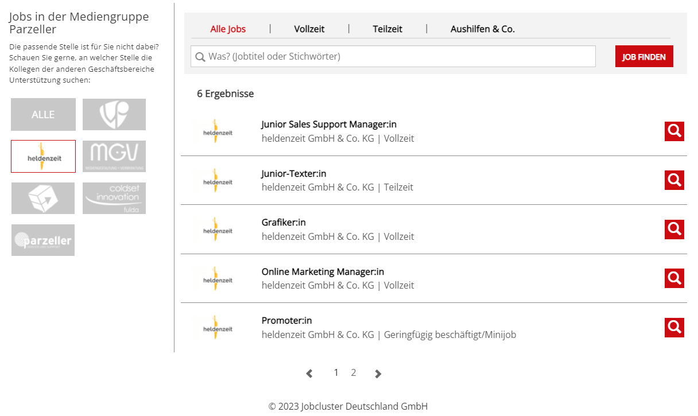
Task: View Grafiker:in details via magnifier icon
Action: pyautogui.click(x=674, y=230)
